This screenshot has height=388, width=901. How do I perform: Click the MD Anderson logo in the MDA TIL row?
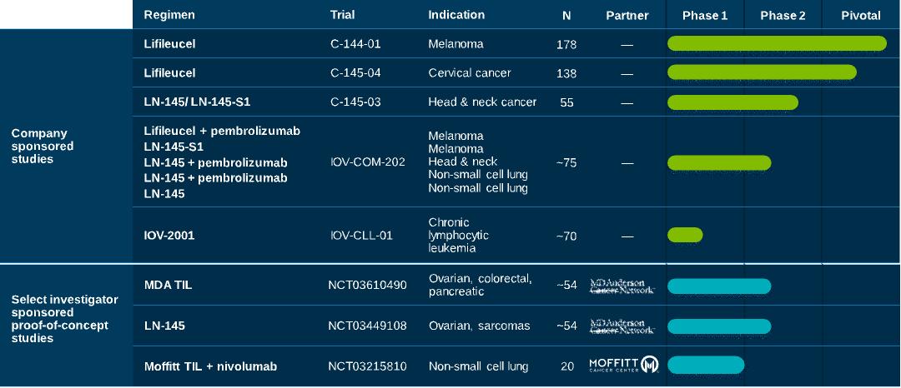click(x=622, y=286)
